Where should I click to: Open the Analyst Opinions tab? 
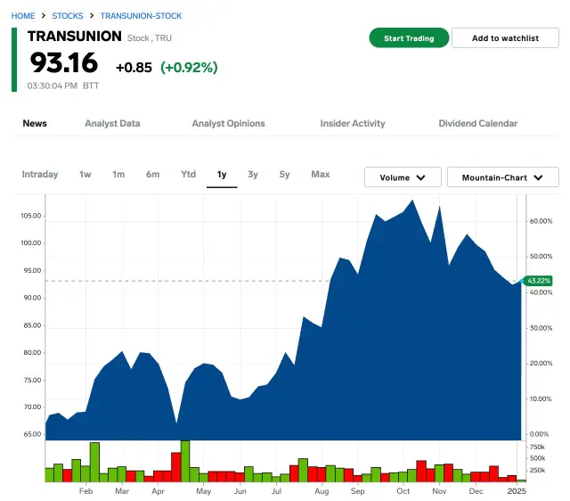tap(228, 124)
